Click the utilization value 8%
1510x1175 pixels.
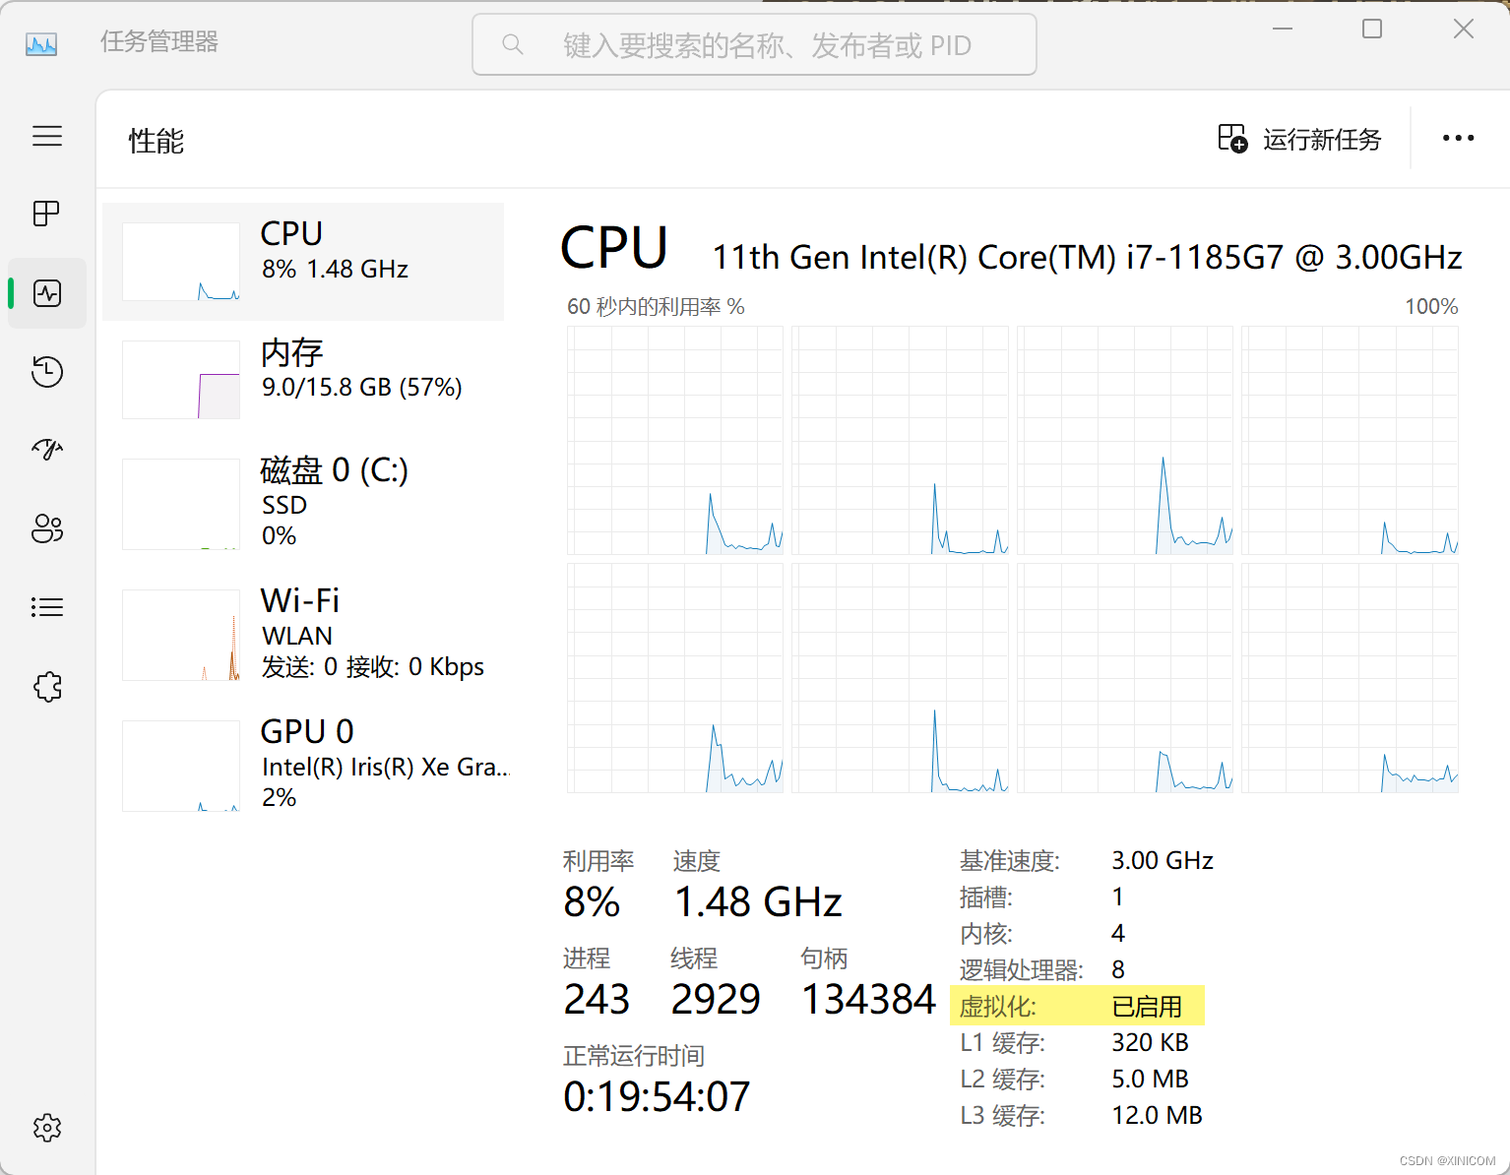point(592,901)
